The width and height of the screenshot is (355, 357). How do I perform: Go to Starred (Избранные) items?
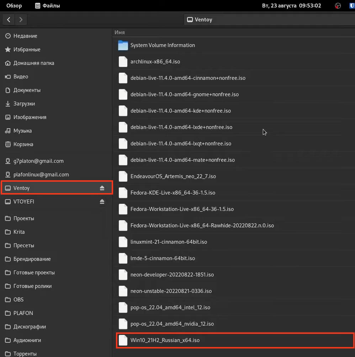27,50
